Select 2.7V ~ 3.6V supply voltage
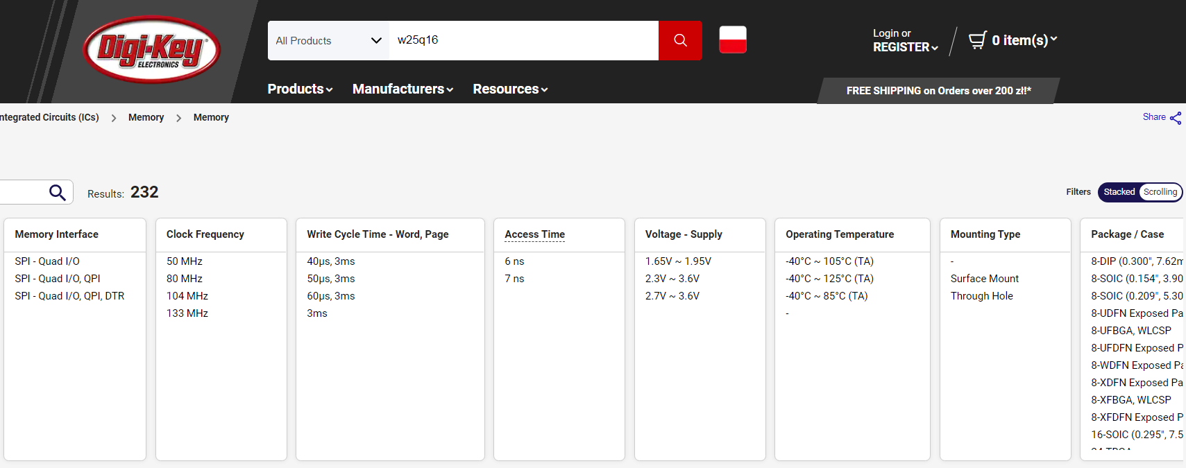This screenshot has width=1186, height=468. 672,296
